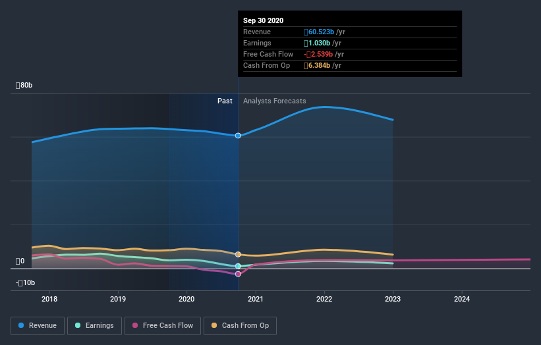Select the Earnings data point marker
This screenshot has height=345, width=541.
(x=238, y=266)
